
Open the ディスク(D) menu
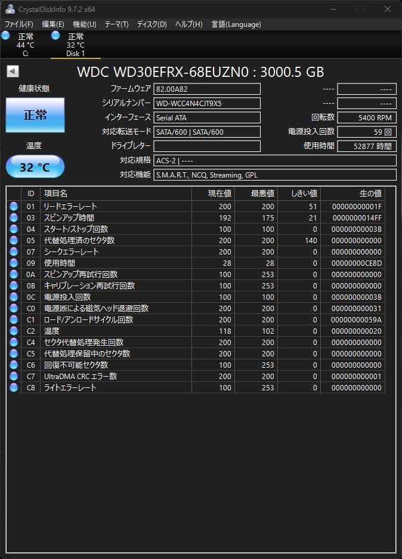click(x=151, y=24)
